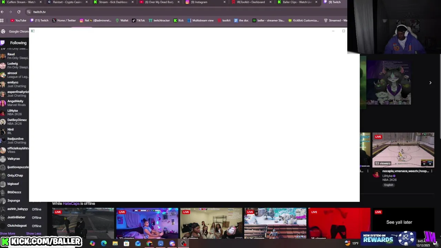
Task: Click Show More in Following sidebar
Action: 8,234
